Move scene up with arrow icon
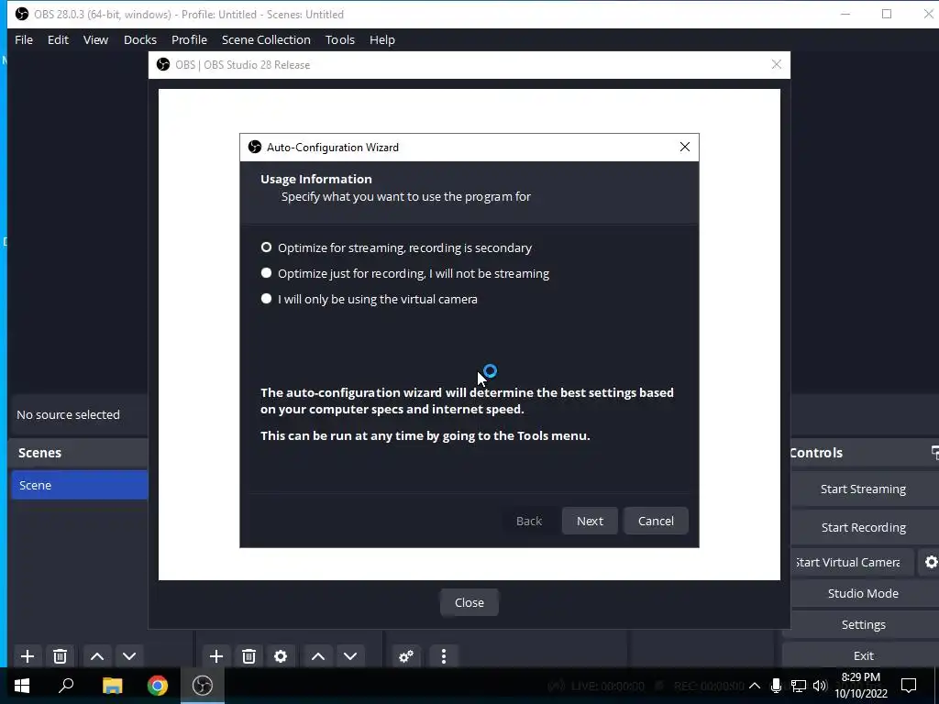The height and width of the screenshot is (704, 939). (x=97, y=656)
